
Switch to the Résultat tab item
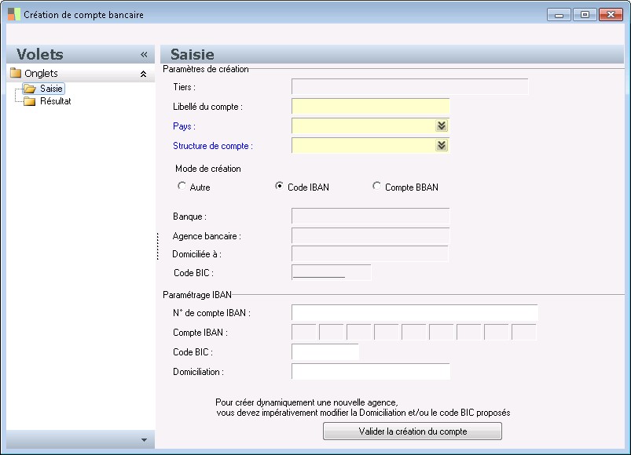pyautogui.click(x=56, y=101)
